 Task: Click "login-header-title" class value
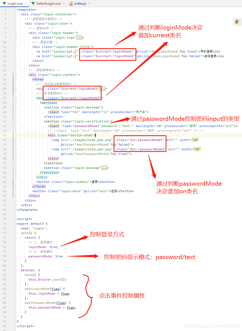point(73,47)
